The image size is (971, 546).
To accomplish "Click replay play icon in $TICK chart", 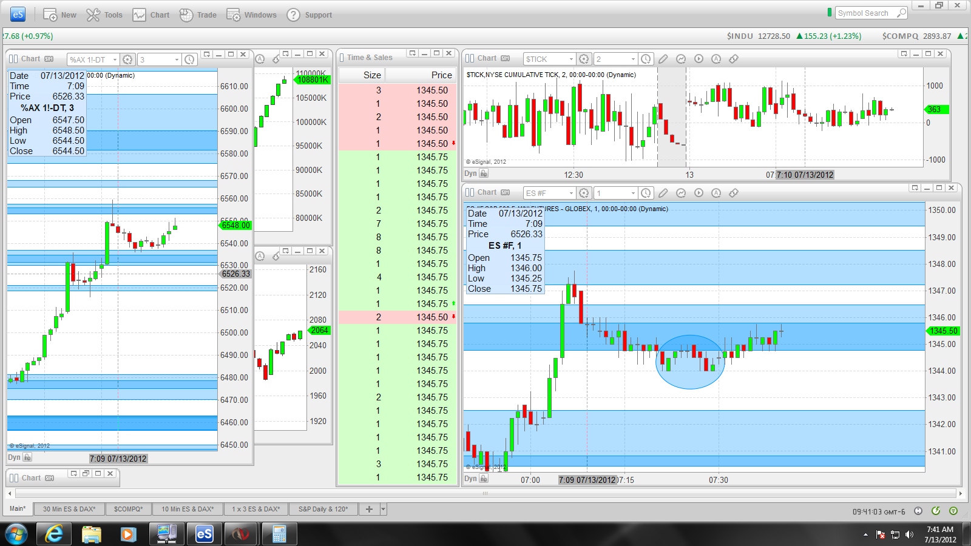I will pos(699,59).
